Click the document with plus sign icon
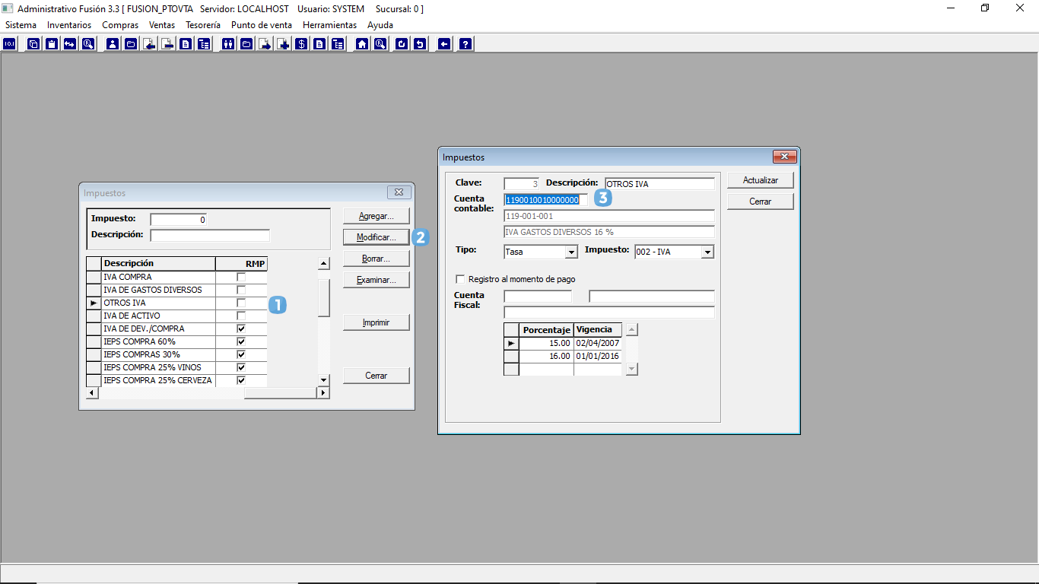Viewport: 1039px width, 584px height. pos(283,43)
